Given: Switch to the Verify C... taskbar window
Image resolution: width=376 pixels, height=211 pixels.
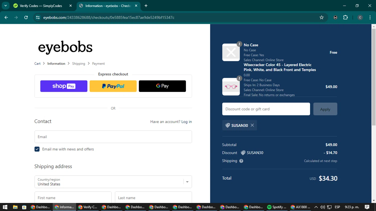Looking at the screenshot, I should (x=88, y=207).
